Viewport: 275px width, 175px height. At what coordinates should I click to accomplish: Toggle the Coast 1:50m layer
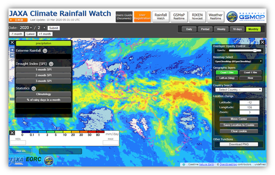click(x=227, y=72)
